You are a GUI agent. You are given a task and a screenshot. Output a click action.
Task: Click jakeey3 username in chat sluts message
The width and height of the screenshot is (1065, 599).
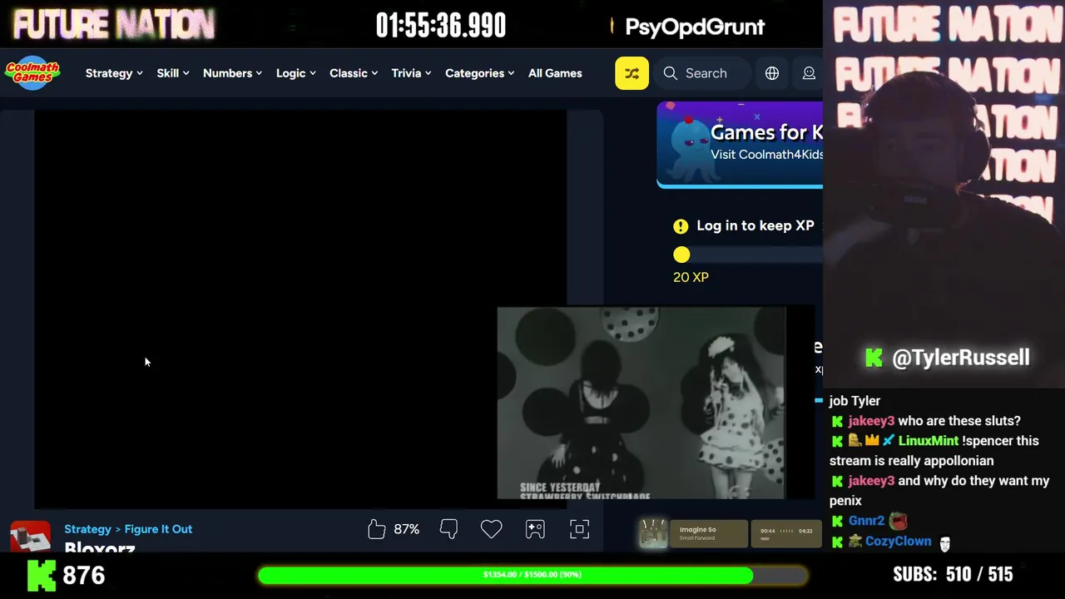(x=871, y=421)
